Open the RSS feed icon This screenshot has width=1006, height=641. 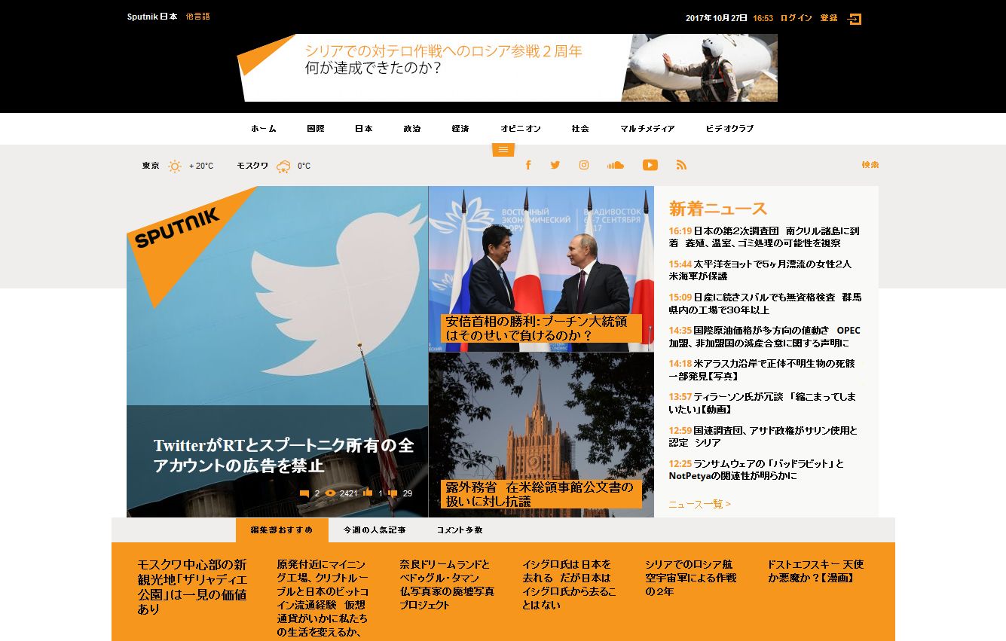682,165
